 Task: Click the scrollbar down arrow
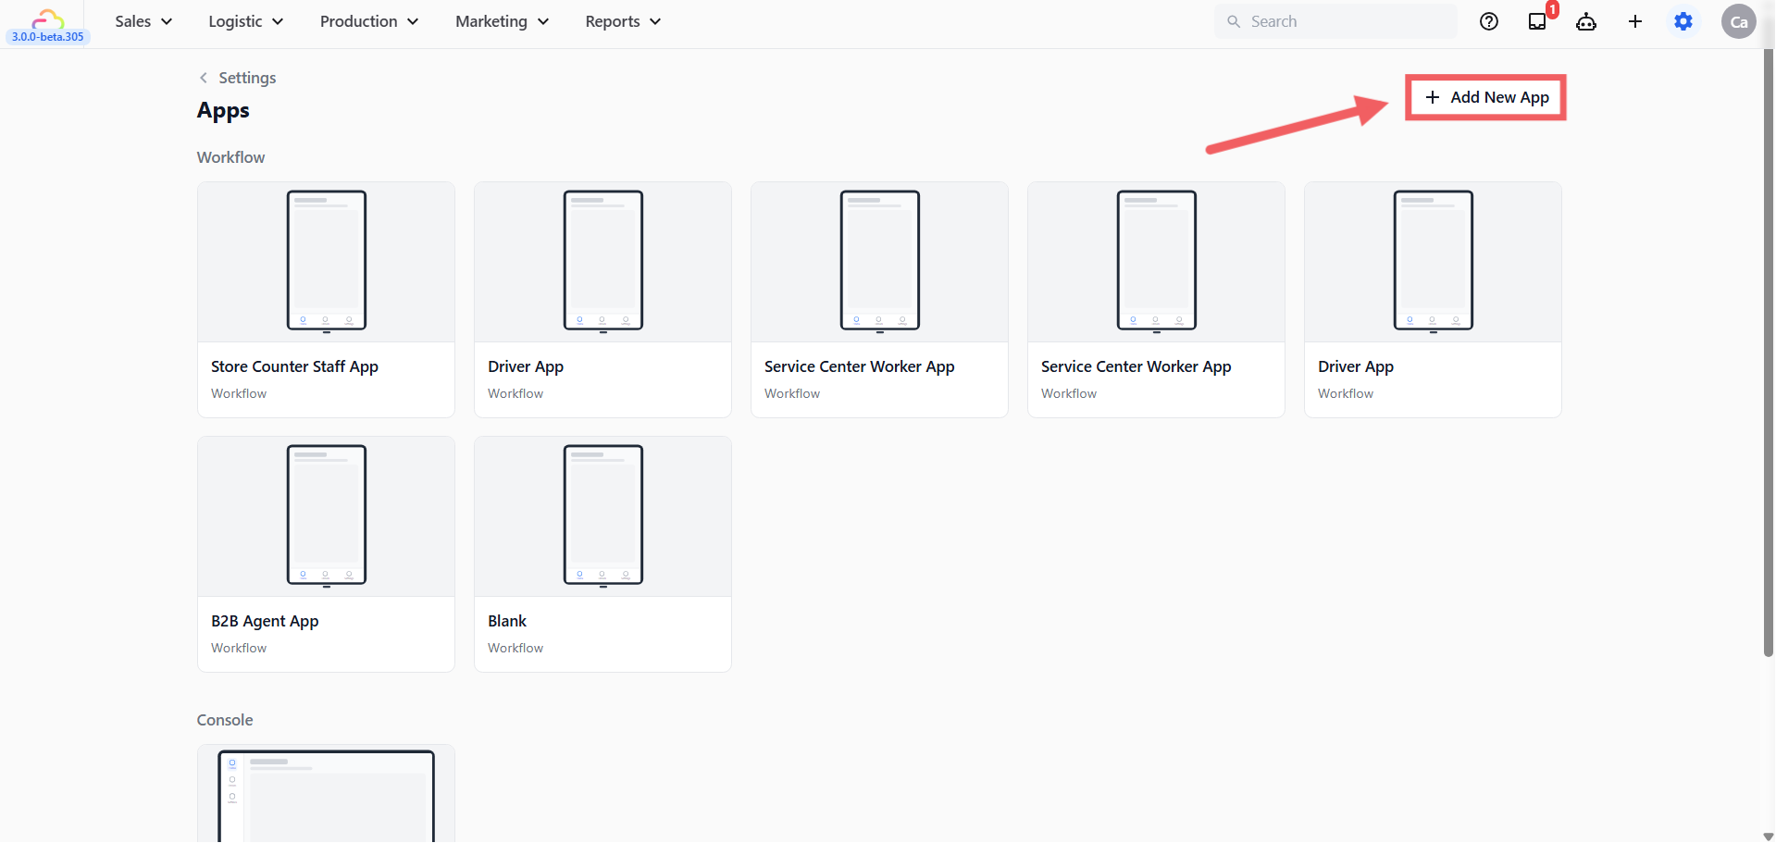pyautogui.click(x=1769, y=837)
